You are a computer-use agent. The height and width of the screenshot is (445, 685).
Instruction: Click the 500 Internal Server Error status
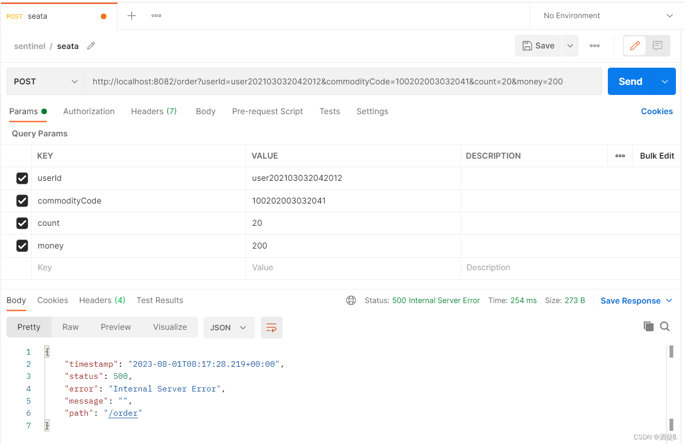436,301
